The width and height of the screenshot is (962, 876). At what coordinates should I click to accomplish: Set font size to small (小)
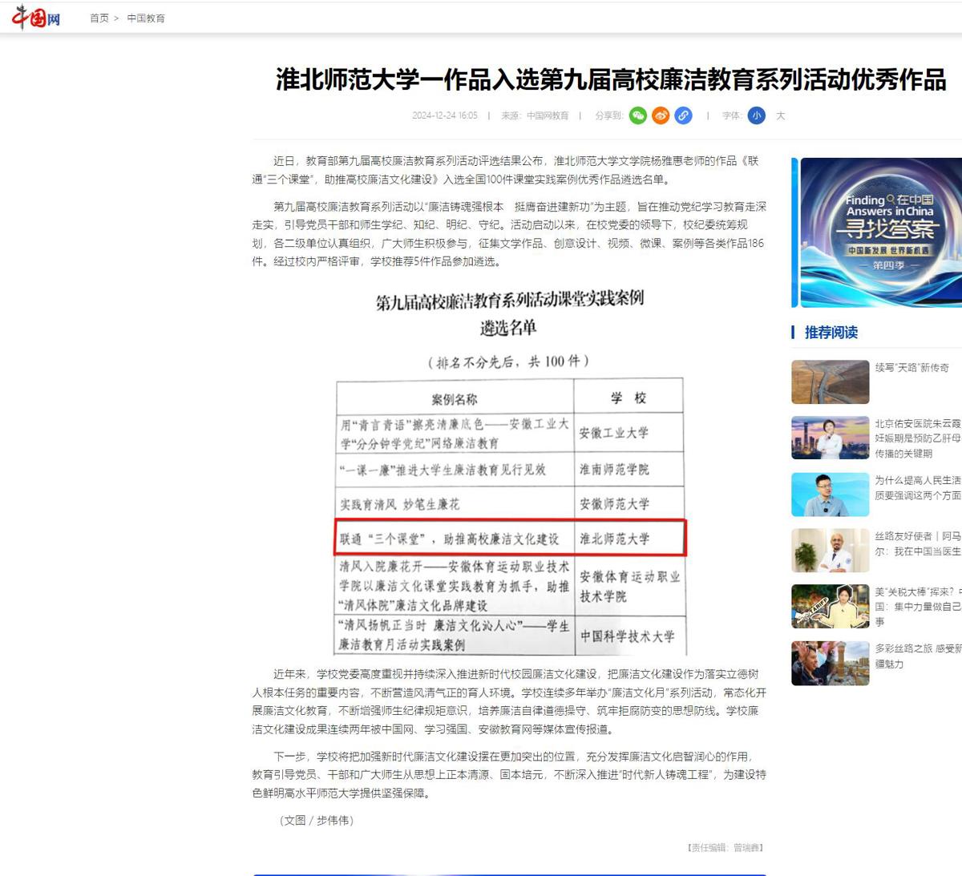(756, 115)
